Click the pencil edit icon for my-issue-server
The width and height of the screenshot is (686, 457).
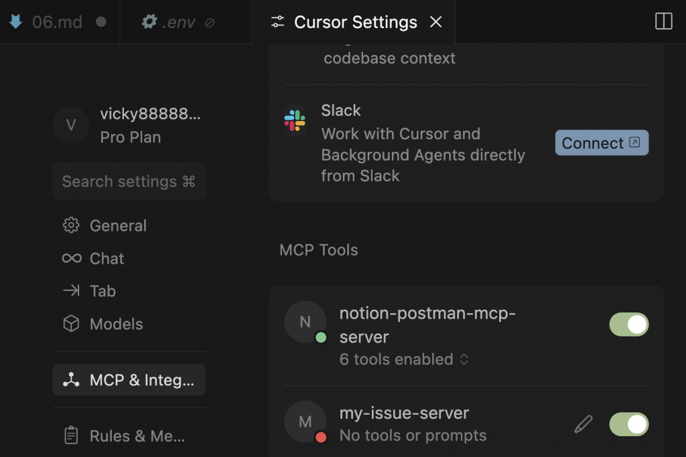584,424
